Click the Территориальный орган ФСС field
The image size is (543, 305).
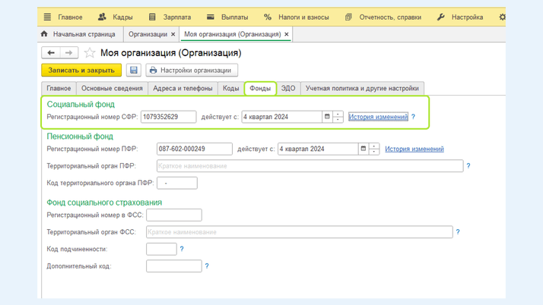pyautogui.click(x=299, y=231)
